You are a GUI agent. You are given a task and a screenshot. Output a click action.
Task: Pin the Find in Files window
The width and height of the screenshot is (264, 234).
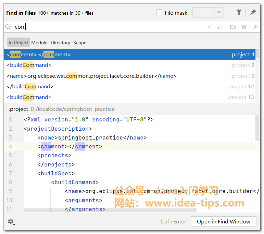point(253,13)
